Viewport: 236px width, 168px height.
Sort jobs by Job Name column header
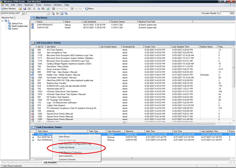72,47
